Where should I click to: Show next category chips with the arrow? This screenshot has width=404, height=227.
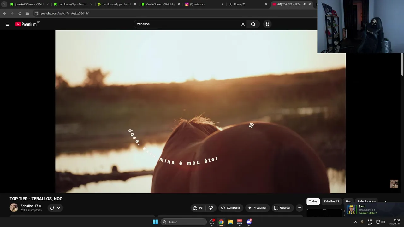tap(386, 202)
